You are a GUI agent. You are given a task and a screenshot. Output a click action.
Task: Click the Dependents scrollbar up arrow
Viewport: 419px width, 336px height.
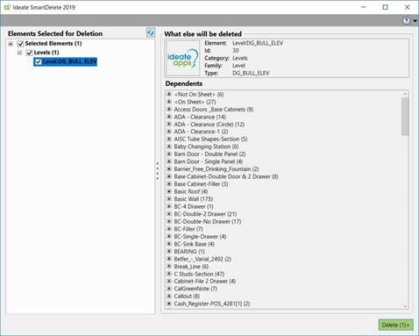tap(405, 94)
